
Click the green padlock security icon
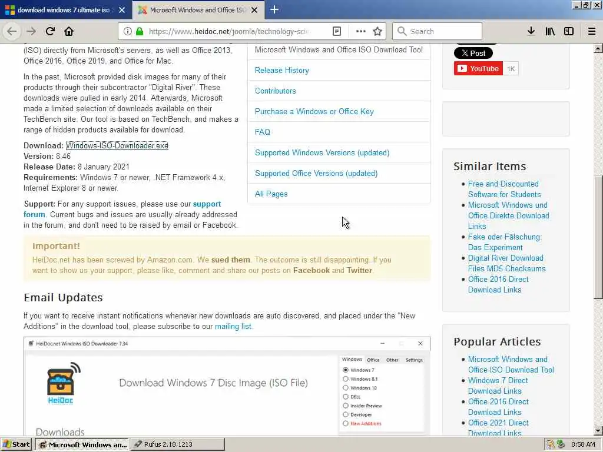140,31
